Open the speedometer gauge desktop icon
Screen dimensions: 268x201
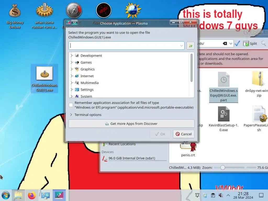click(74, 10)
